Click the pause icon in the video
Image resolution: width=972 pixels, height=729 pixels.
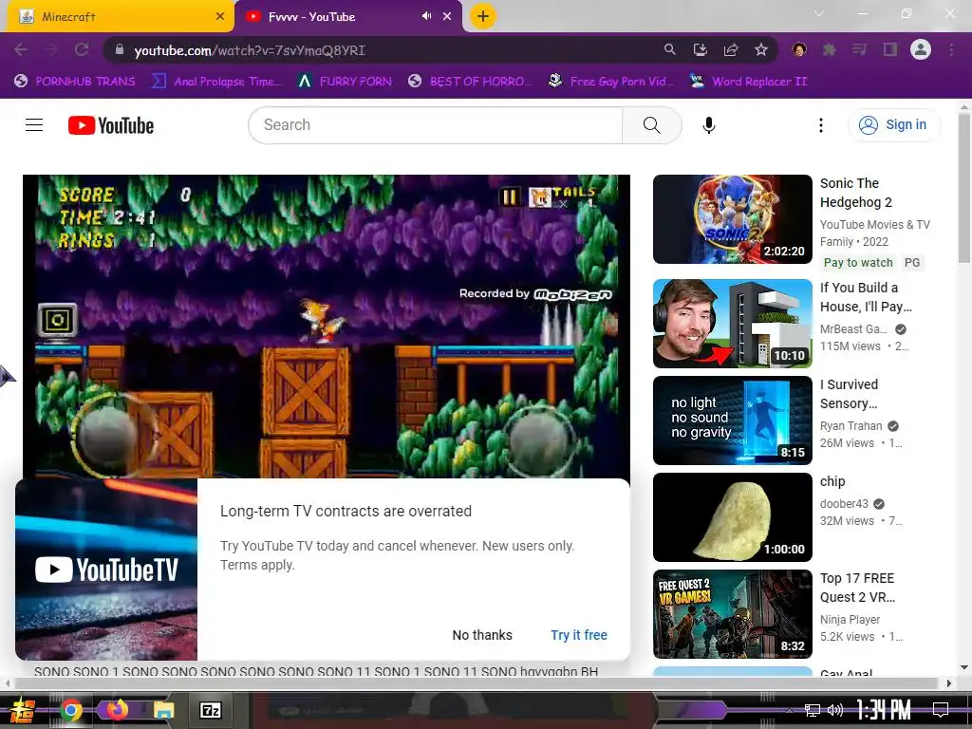click(x=509, y=197)
